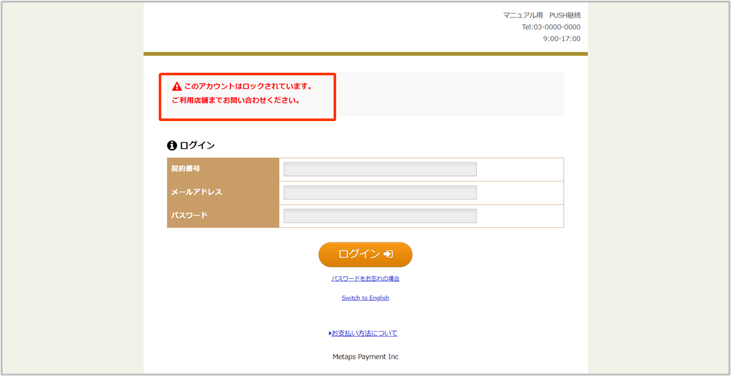Image resolution: width=731 pixels, height=376 pixels.
Task: Click the メールアドレス label cell
Action: (x=223, y=193)
